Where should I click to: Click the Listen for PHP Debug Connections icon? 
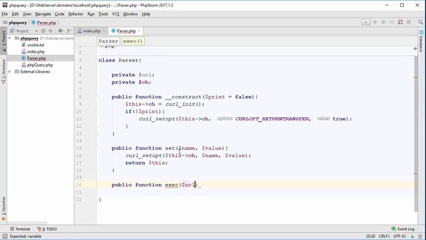400,22
